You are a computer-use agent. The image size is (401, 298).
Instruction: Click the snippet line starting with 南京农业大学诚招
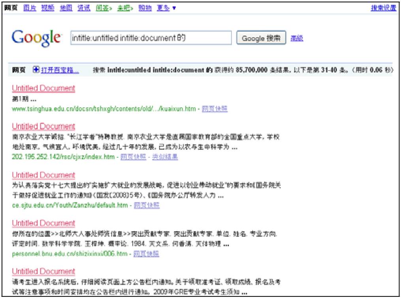tap(146, 137)
